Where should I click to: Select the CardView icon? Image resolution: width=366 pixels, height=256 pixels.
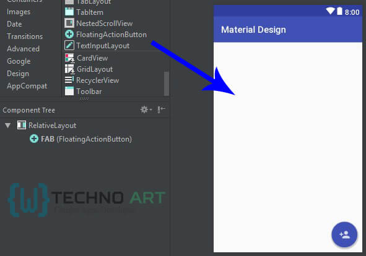[x=69, y=58]
